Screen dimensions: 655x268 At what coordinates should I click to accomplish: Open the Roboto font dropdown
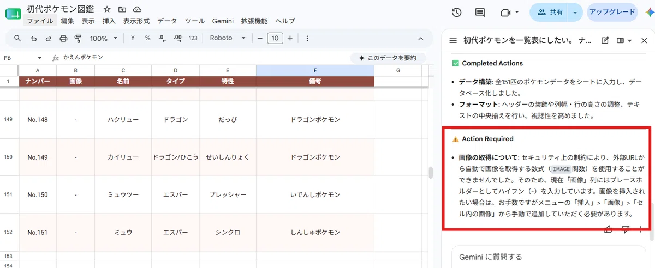(x=228, y=39)
